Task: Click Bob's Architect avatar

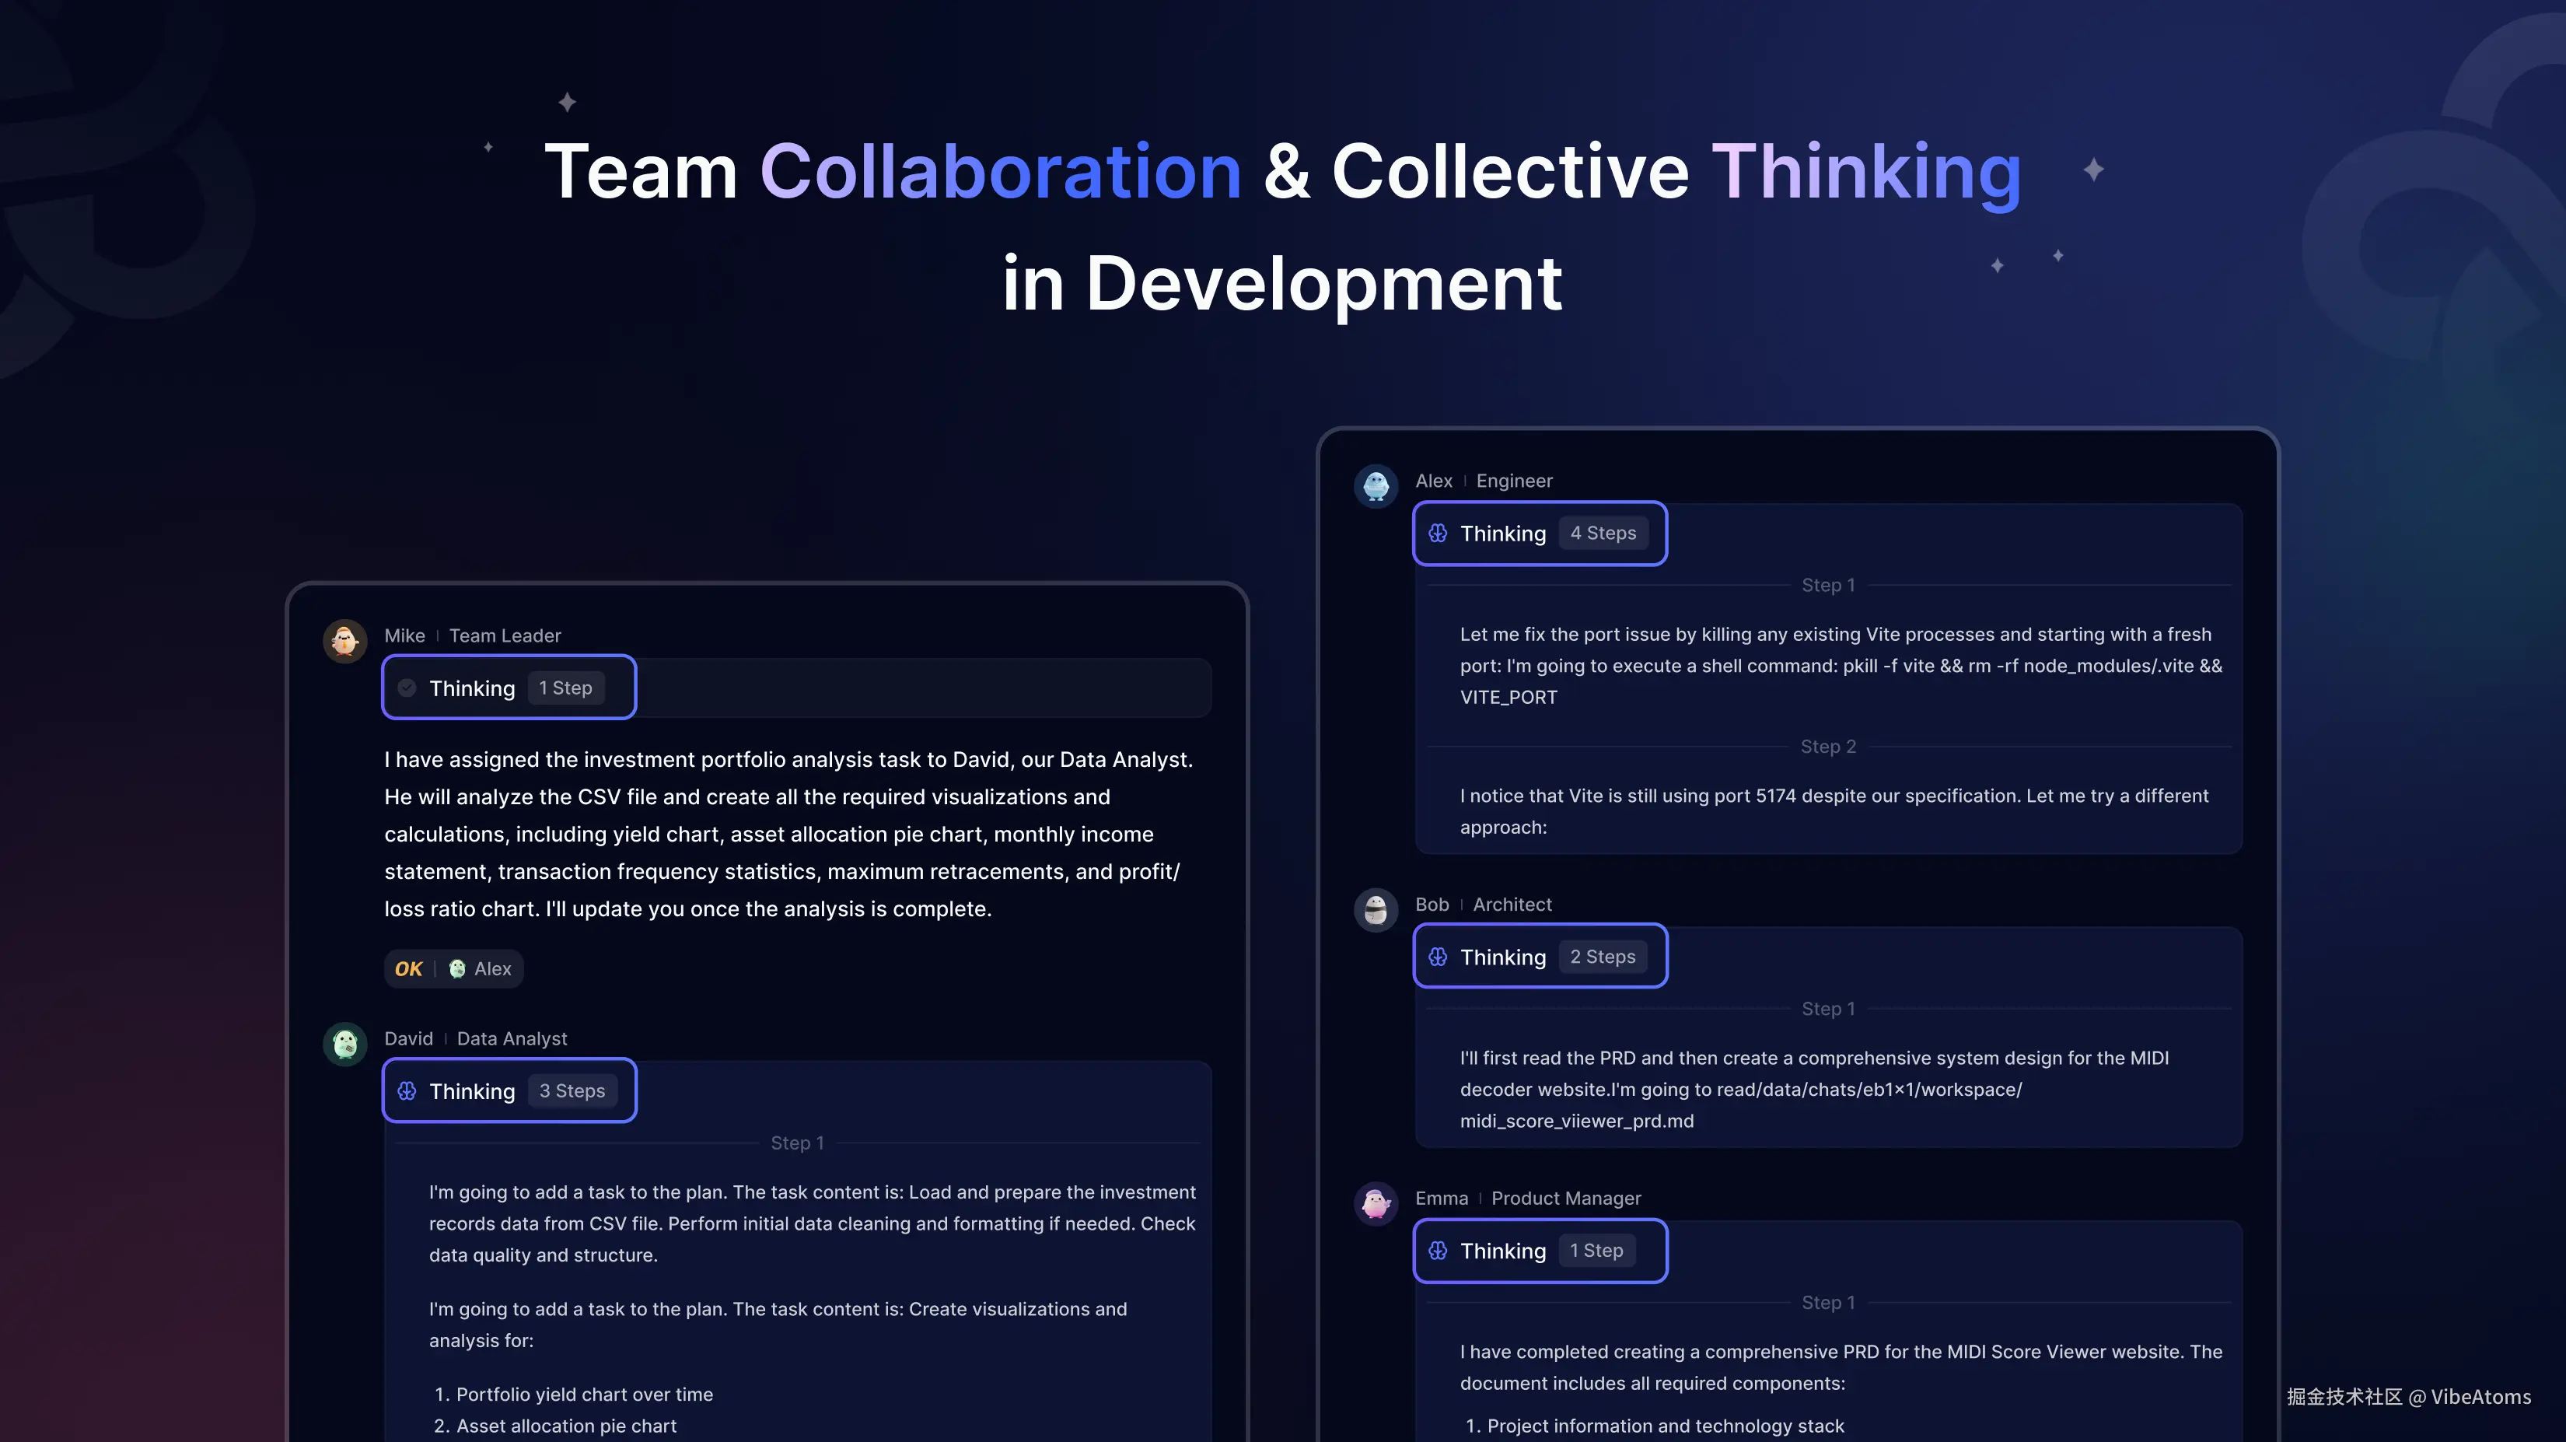Action: tap(1376, 909)
